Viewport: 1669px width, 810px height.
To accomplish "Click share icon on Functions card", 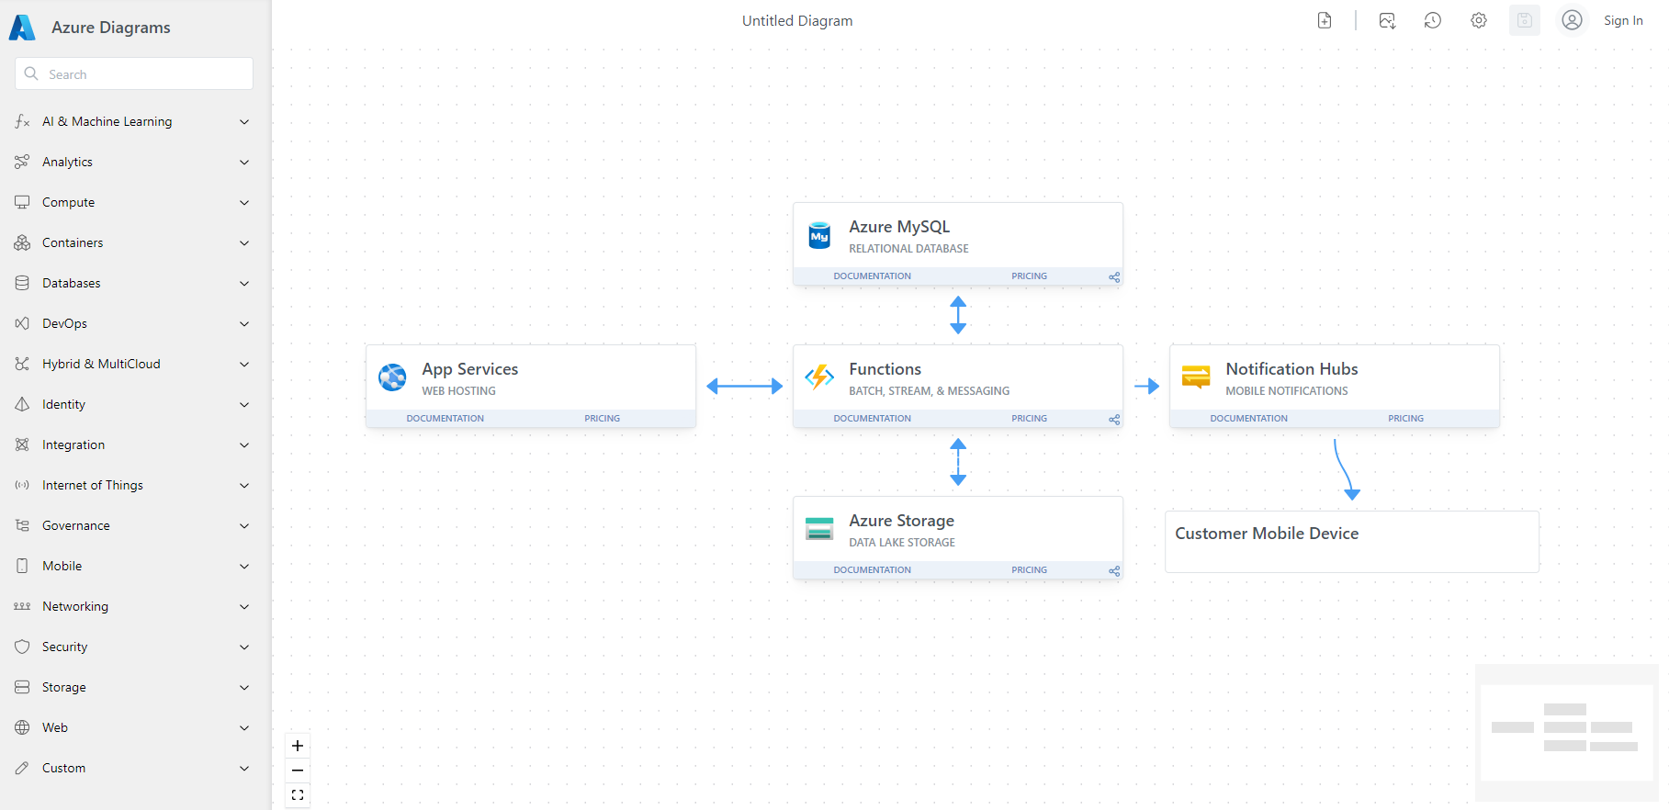I will pyautogui.click(x=1114, y=419).
